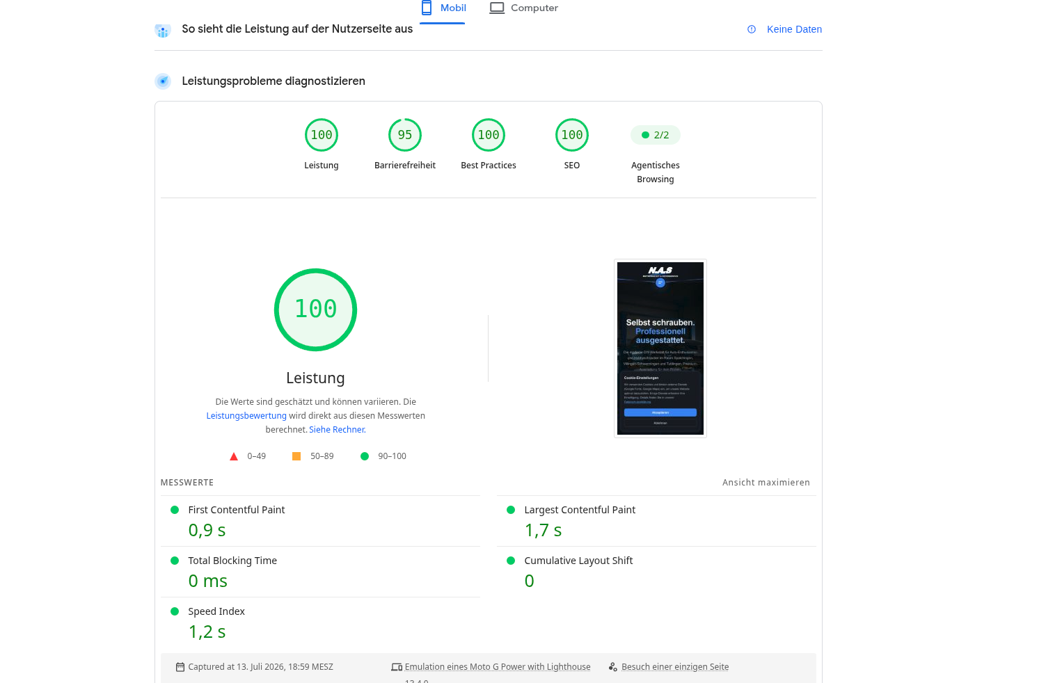
Task: Click the icon beside Besuch einer einzigen Seite
Action: 613,667
